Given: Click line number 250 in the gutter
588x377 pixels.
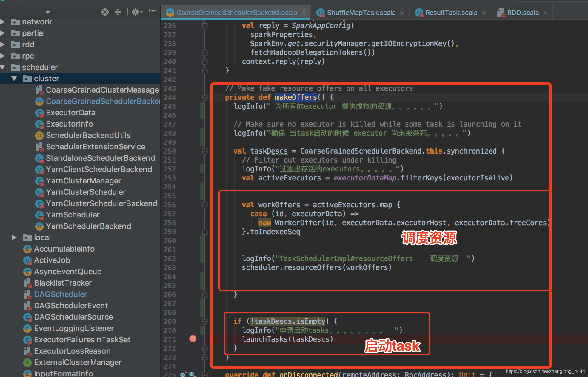Looking at the screenshot, I should pyautogui.click(x=169, y=151).
